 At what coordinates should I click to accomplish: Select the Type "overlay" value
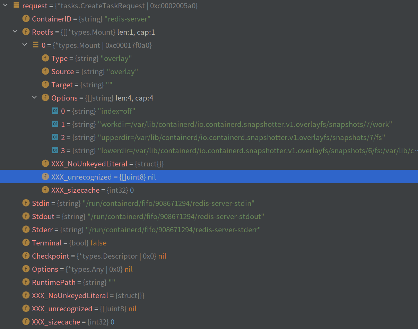click(116, 58)
